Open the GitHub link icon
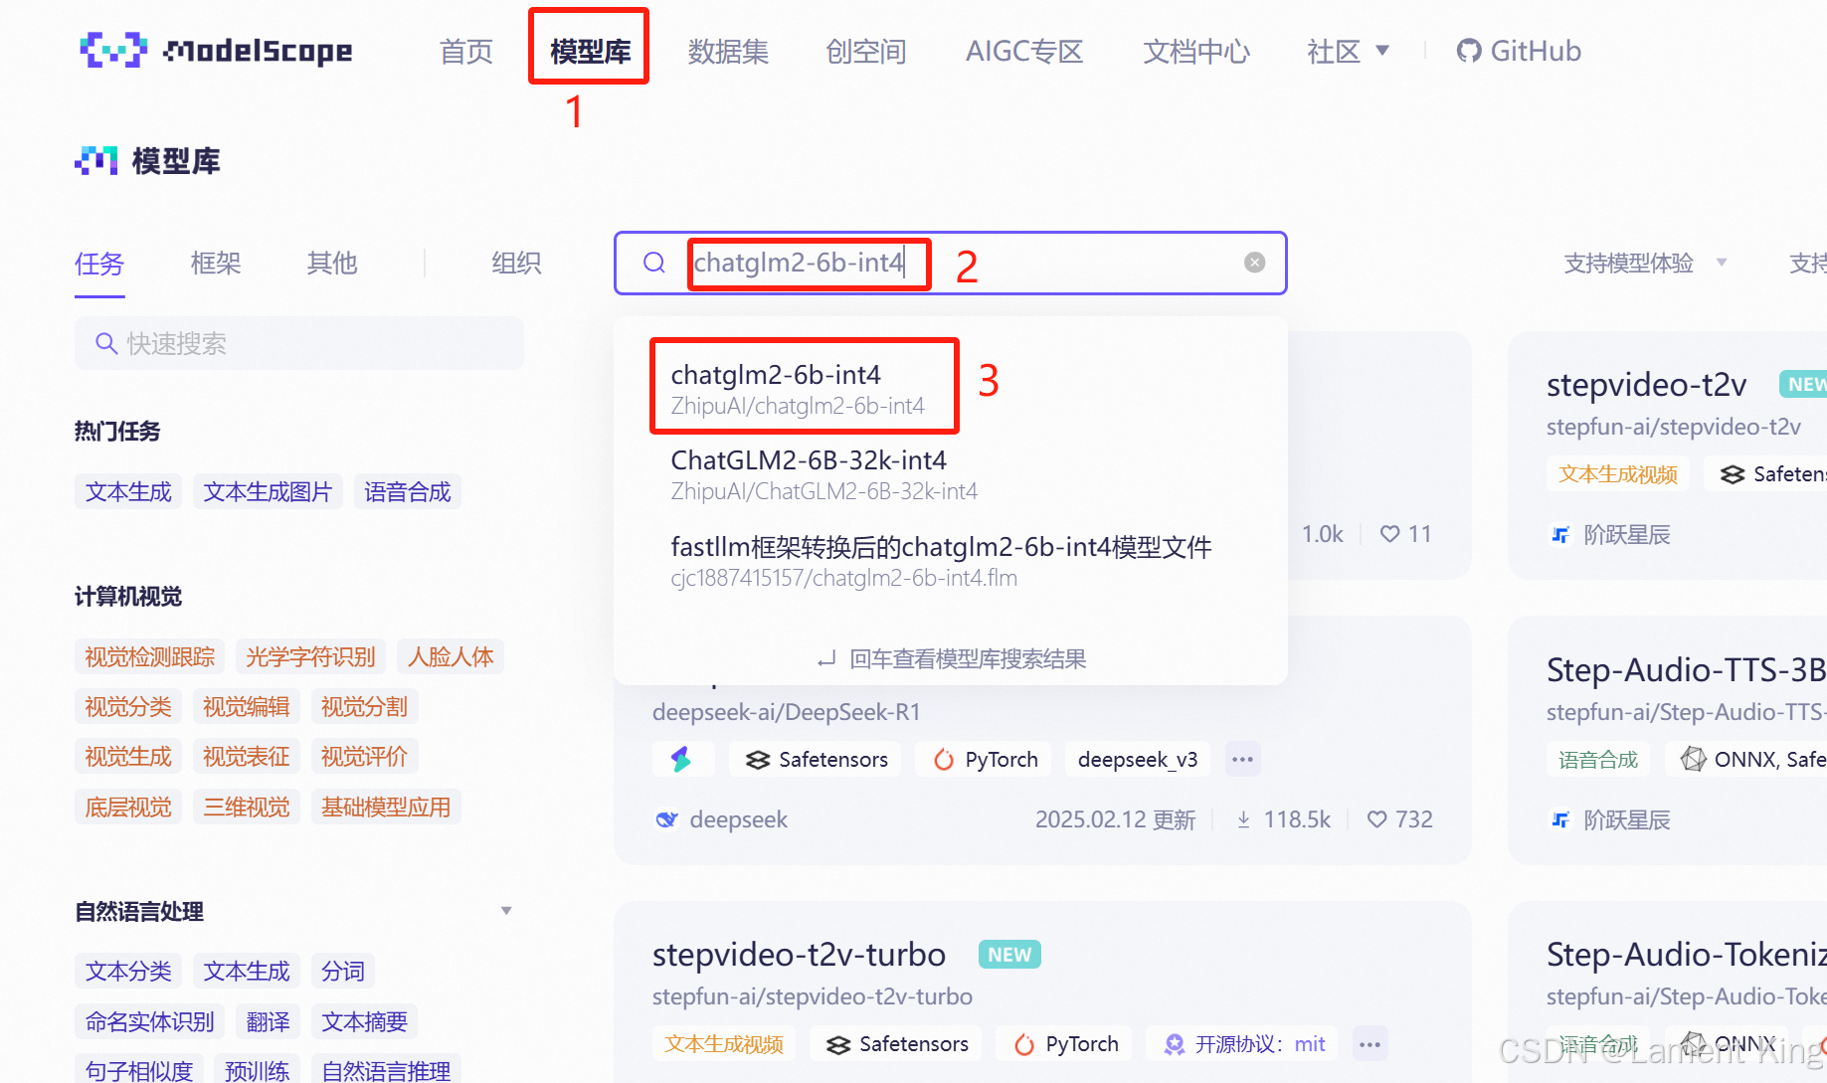 (x=1468, y=51)
